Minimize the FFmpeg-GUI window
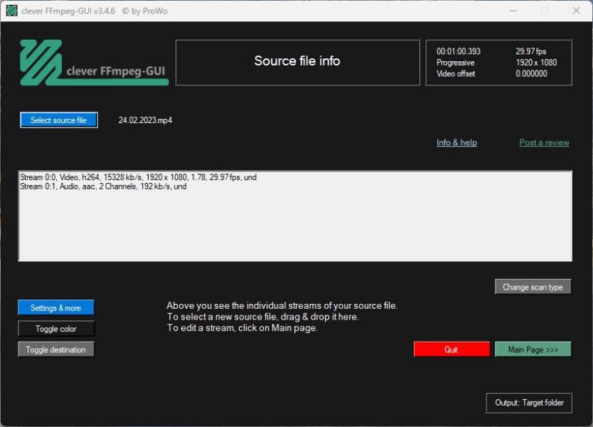This screenshot has height=427, width=593. [x=513, y=11]
